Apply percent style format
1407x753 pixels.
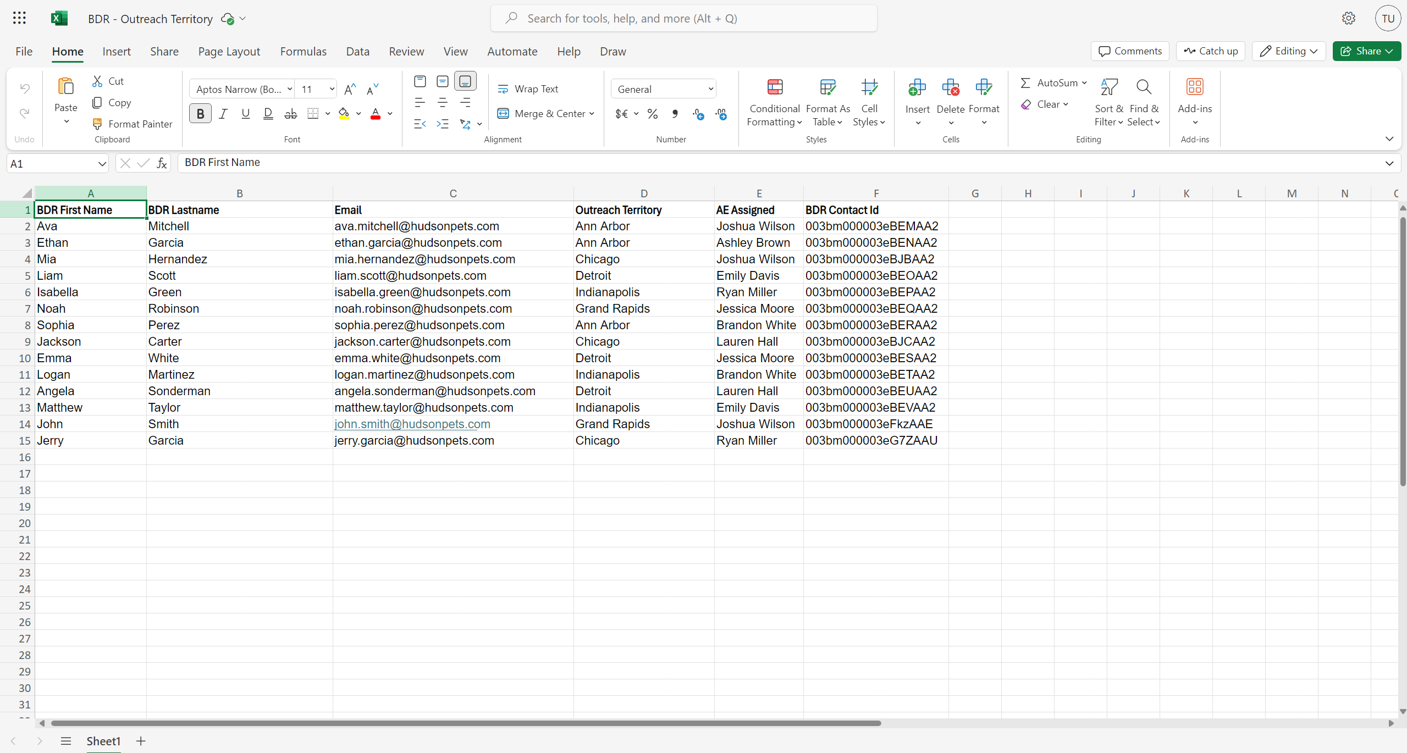coord(653,114)
